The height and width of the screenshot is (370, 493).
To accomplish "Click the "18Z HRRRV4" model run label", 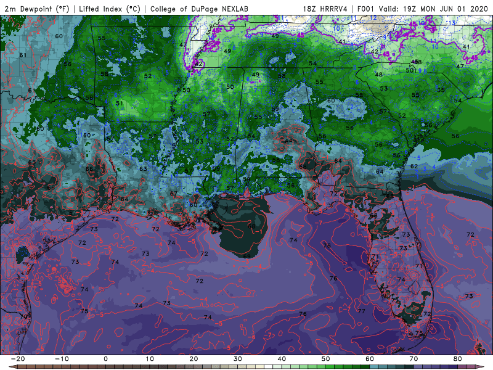I will coord(325,9).
